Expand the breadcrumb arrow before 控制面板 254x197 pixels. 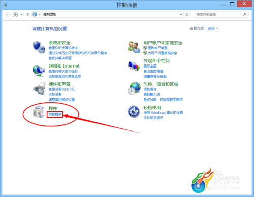coord(40,15)
